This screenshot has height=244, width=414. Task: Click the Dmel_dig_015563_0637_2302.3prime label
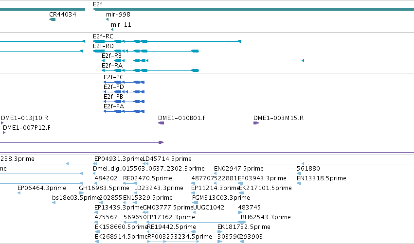[x=149, y=169]
